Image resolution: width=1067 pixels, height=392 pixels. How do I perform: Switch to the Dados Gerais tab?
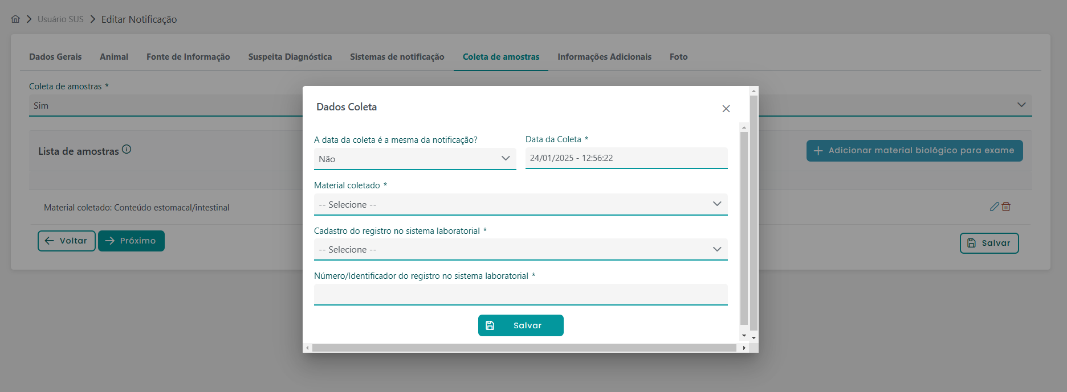pyautogui.click(x=55, y=57)
